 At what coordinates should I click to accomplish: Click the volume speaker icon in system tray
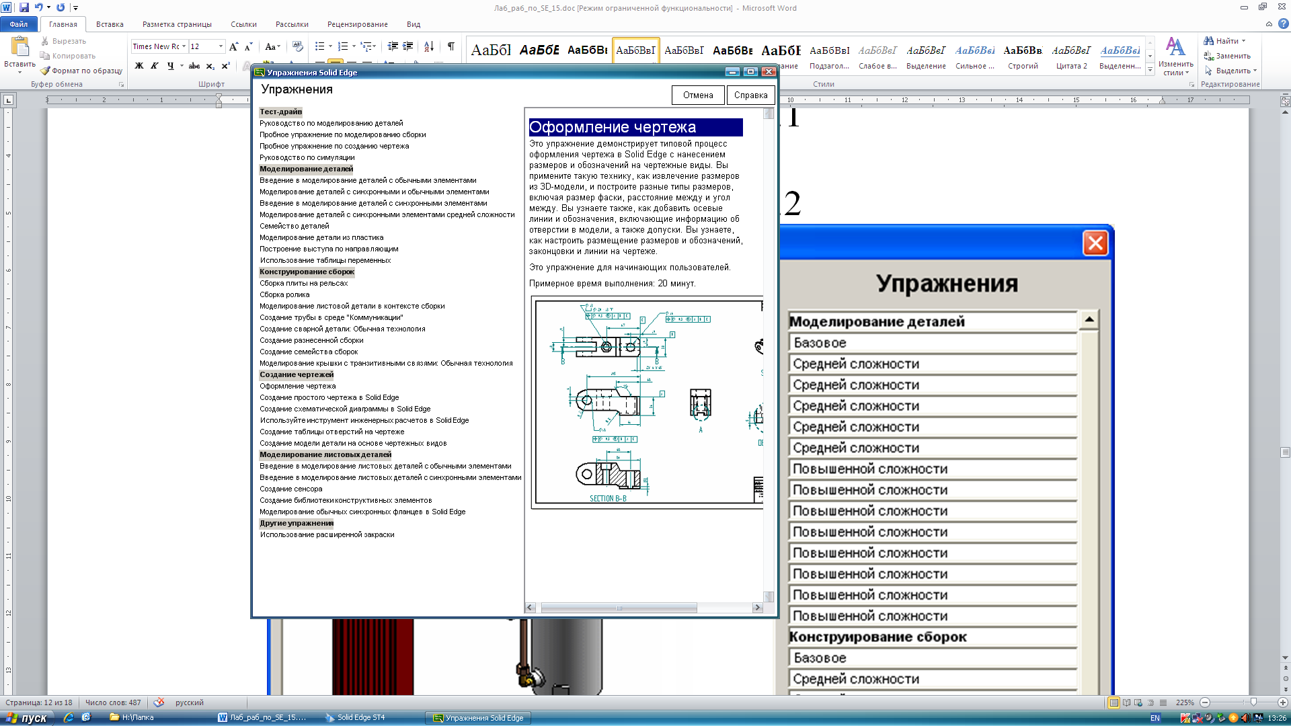click(x=1245, y=718)
